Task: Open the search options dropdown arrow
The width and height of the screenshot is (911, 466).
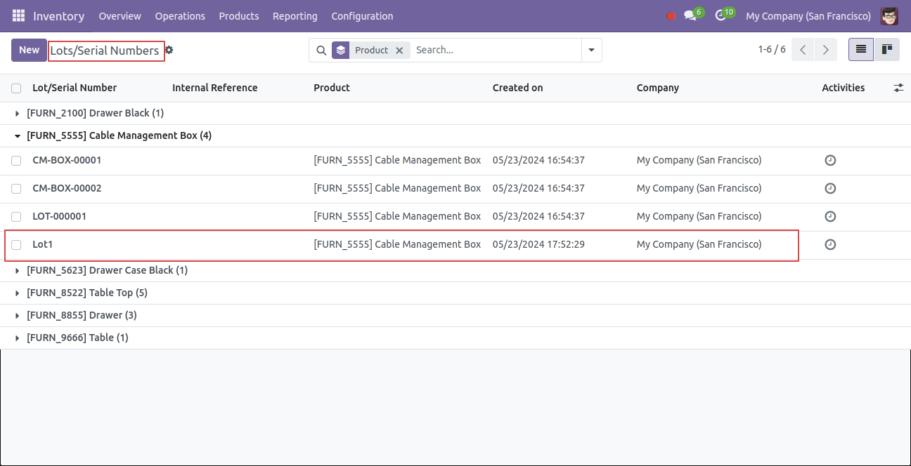Action: [x=591, y=51]
